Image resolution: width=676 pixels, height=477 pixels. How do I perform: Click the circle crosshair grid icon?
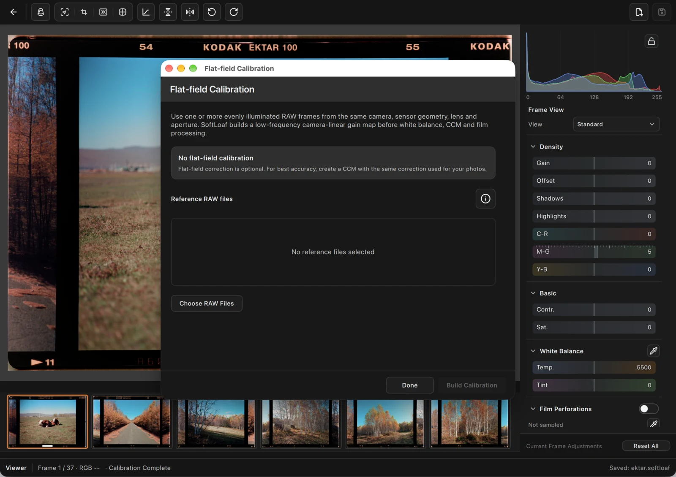pyautogui.click(x=123, y=12)
